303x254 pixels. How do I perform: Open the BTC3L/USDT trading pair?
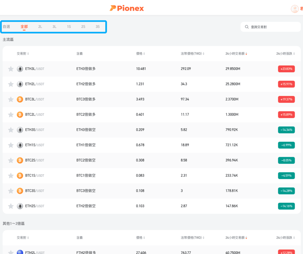click(x=35, y=99)
